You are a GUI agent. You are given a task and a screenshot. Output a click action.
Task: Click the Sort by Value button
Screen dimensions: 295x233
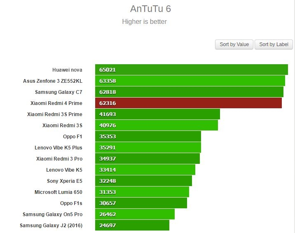pos(234,44)
